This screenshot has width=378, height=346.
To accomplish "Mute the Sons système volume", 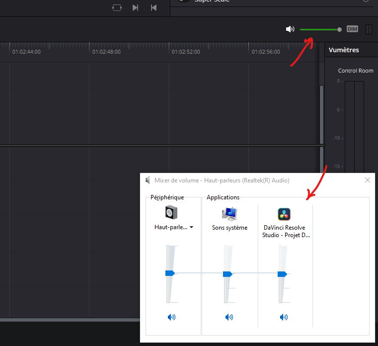I will click(x=229, y=317).
